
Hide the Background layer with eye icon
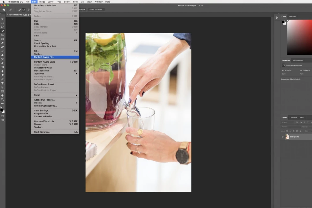pos(283,137)
